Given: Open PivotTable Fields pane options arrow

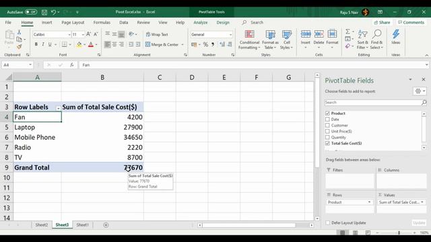Looking at the screenshot, I should 410,79.
